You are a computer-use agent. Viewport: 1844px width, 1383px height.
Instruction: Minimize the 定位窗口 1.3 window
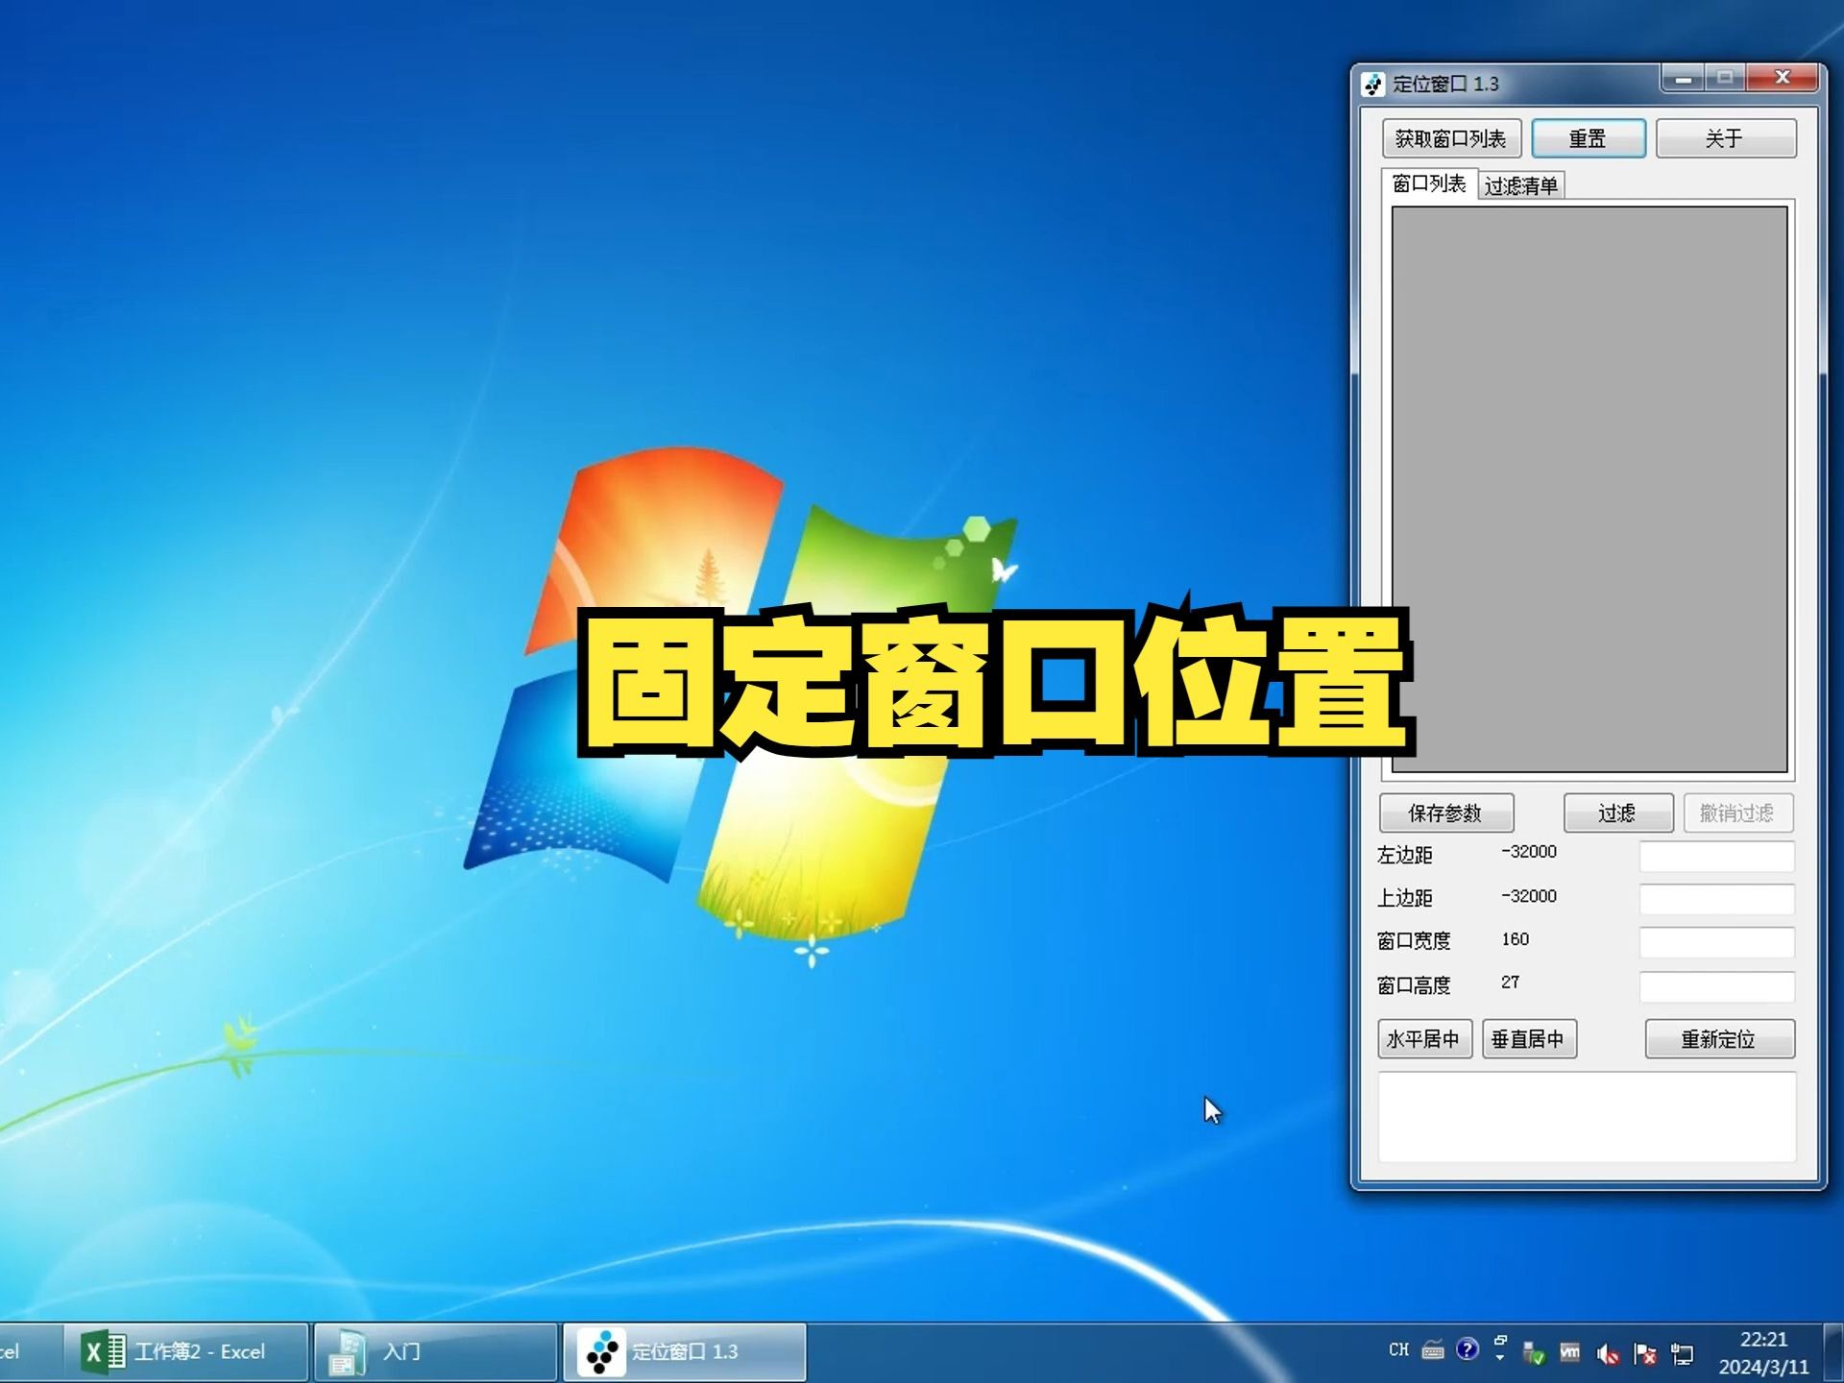[x=1683, y=79]
